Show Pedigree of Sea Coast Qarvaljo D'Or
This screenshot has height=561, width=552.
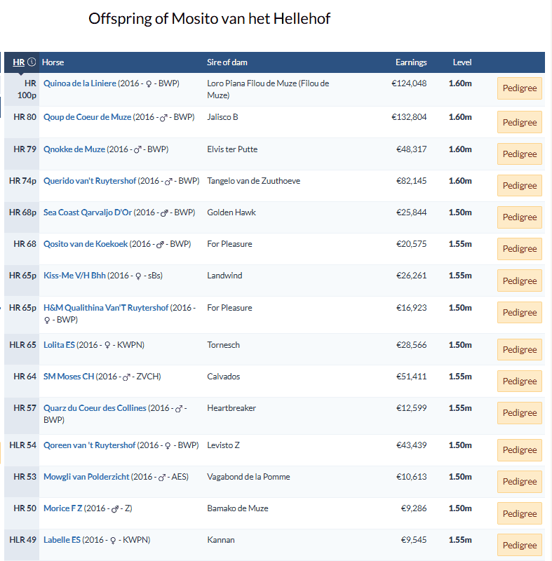[x=520, y=217]
